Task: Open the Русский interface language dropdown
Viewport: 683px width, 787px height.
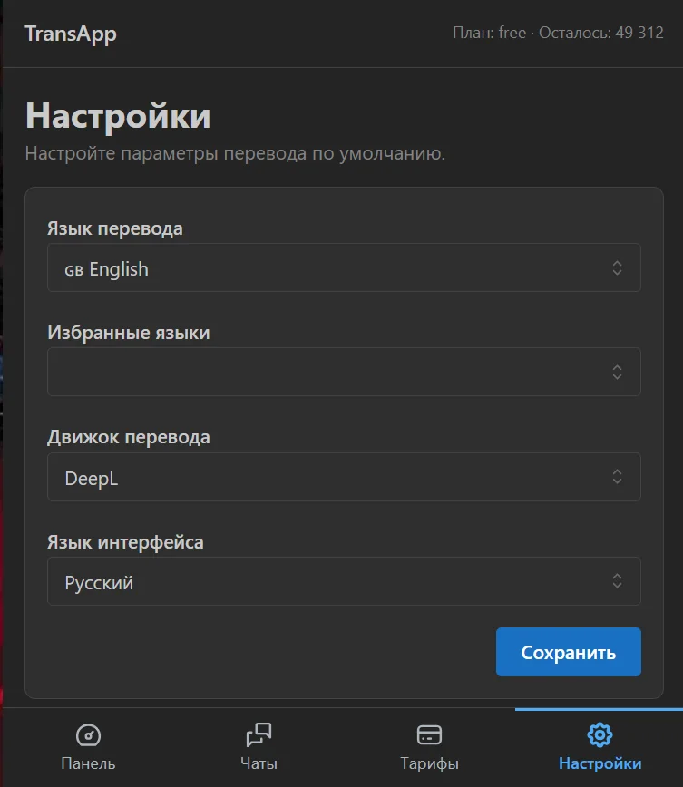Action: click(x=344, y=581)
